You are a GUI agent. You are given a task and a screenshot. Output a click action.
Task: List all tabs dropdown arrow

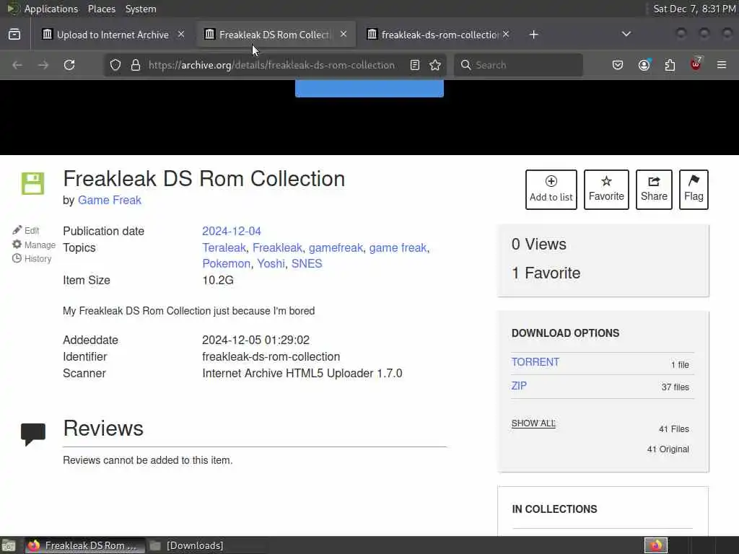pos(626,34)
